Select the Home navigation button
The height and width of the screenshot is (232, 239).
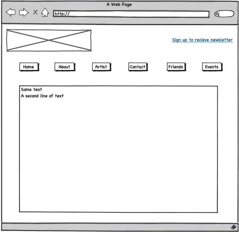[29, 67]
